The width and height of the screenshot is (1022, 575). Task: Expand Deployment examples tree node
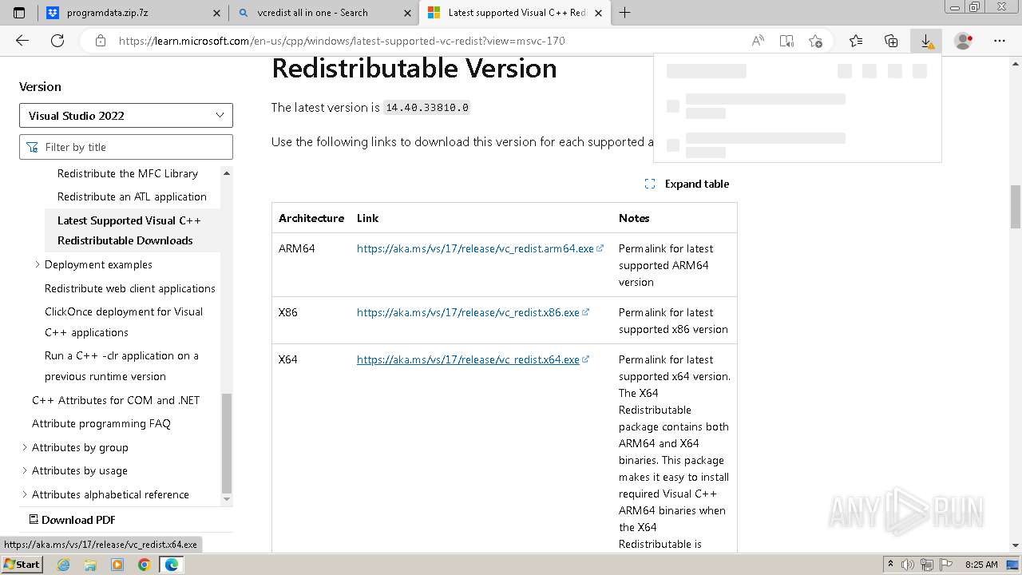(37, 264)
